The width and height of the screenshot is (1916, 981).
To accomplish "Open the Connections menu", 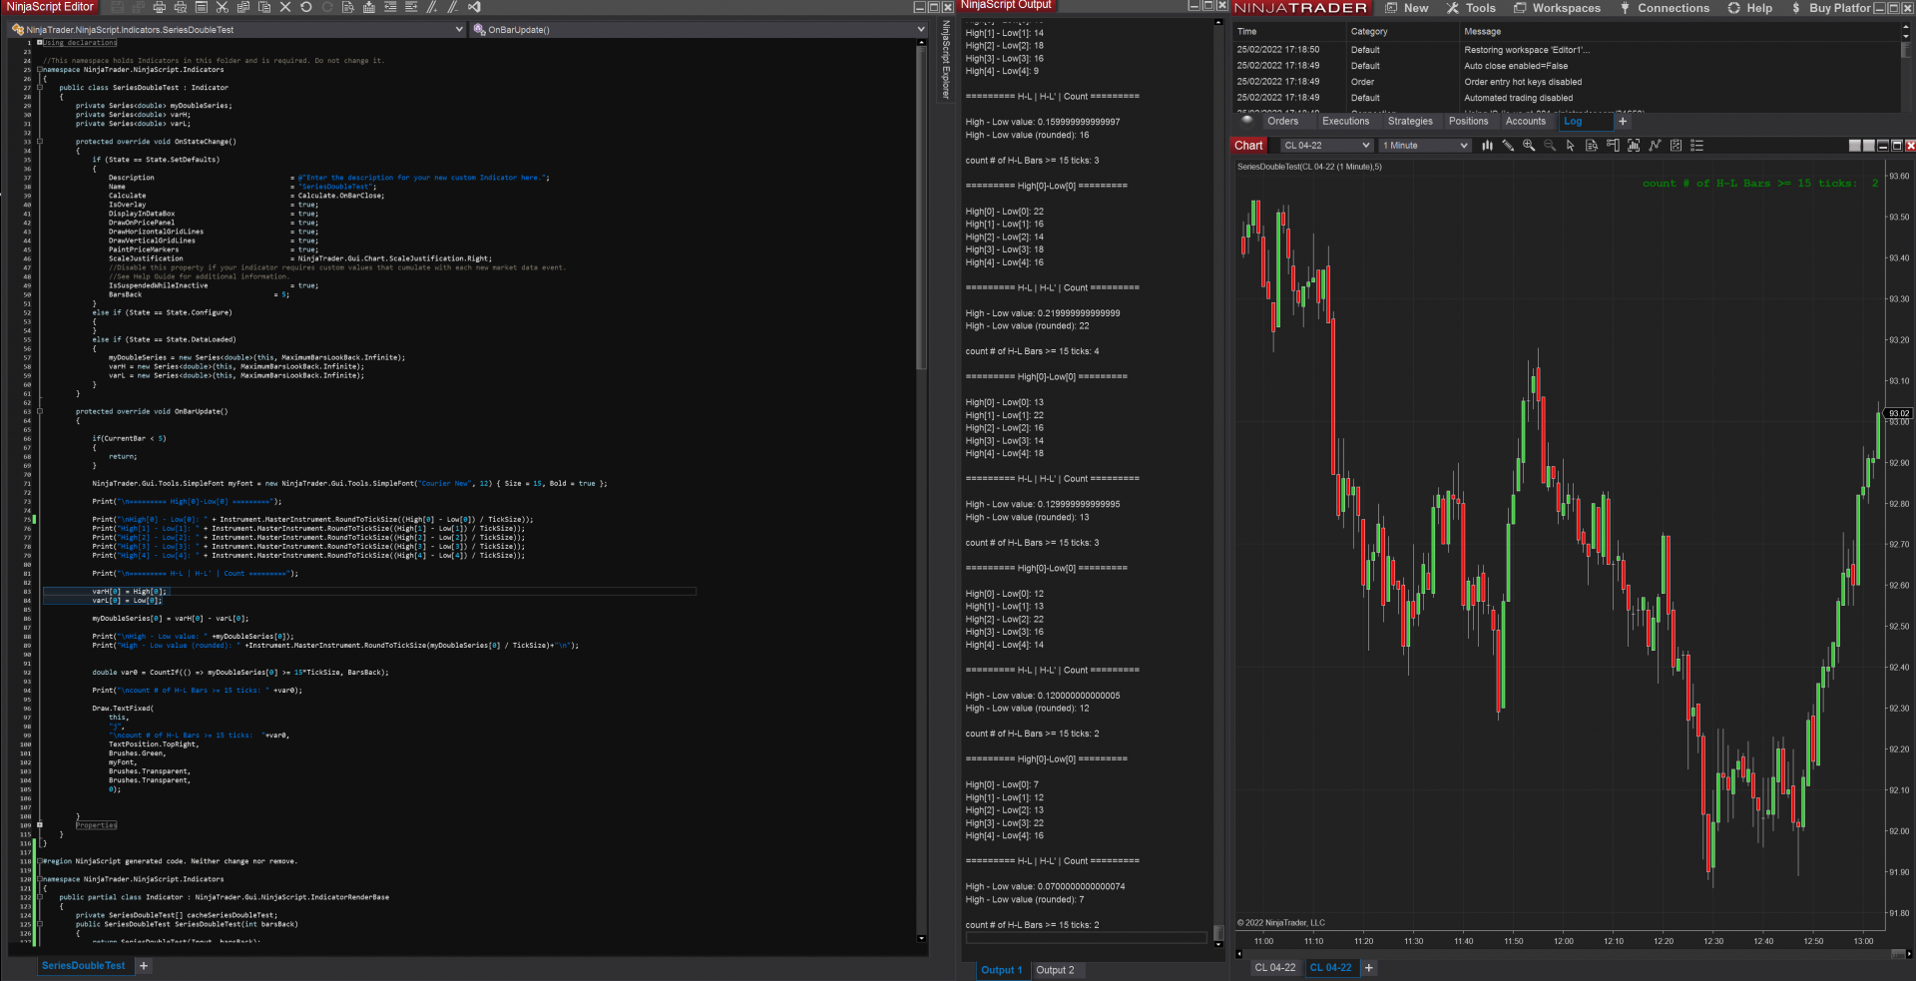I will coord(1665,8).
